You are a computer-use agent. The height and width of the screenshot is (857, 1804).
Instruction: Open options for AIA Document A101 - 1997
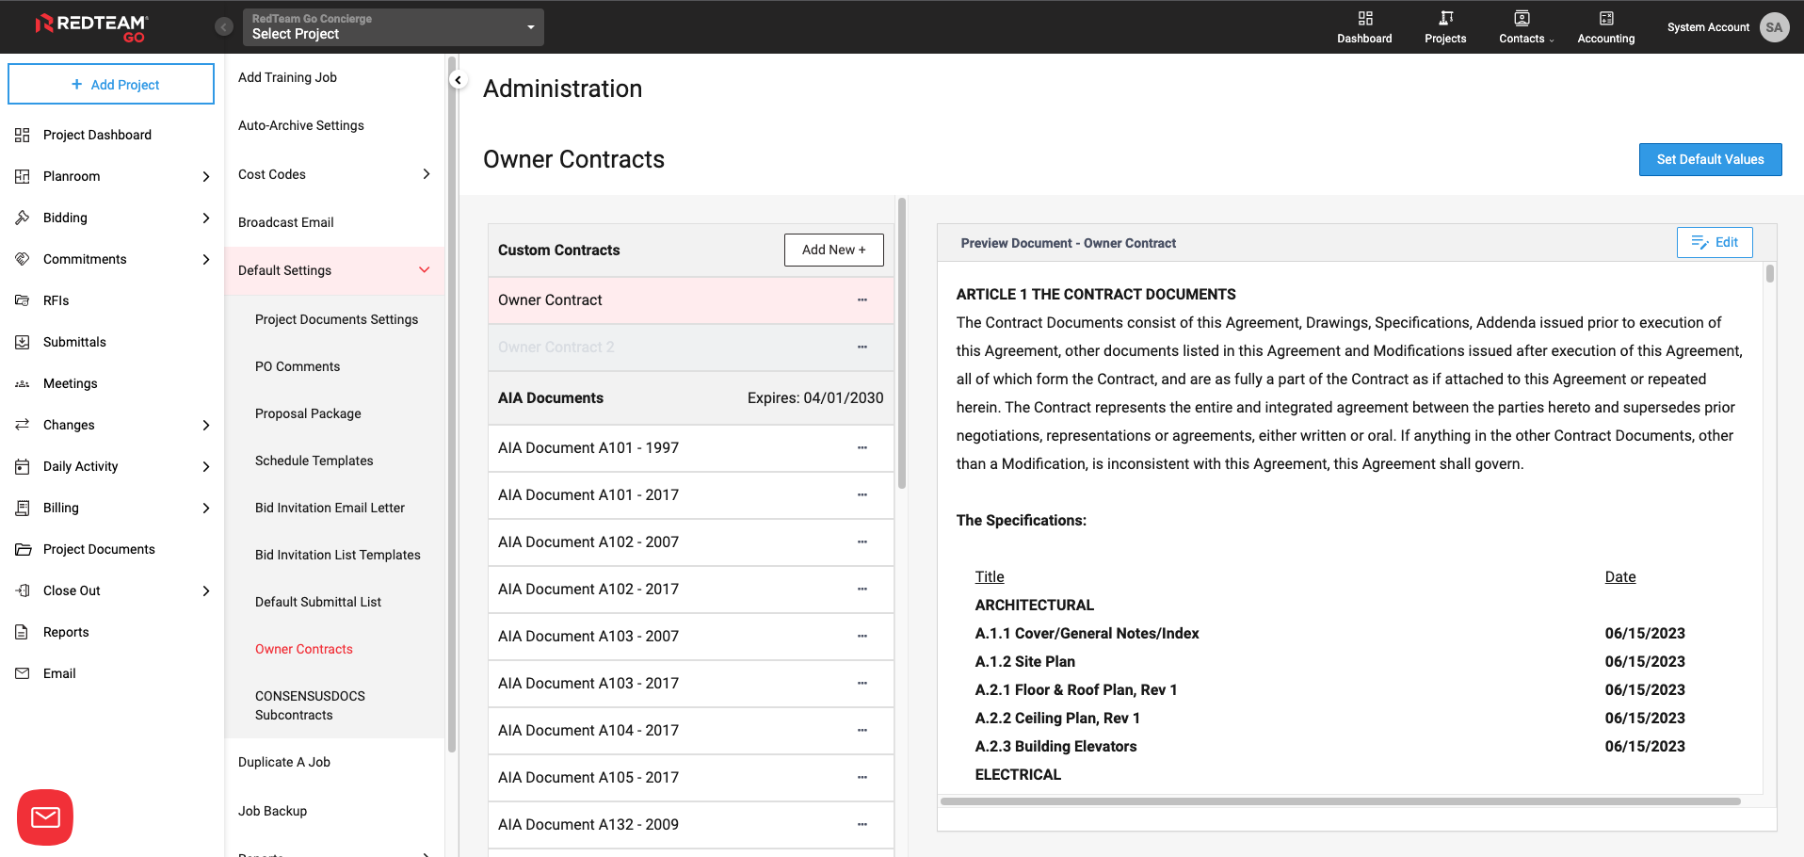click(862, 448)
